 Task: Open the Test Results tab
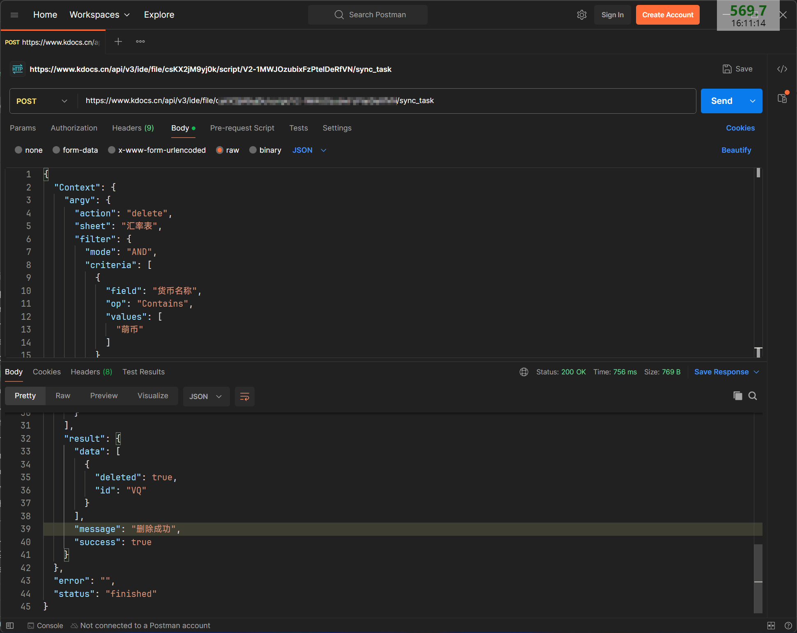point(143,372)
